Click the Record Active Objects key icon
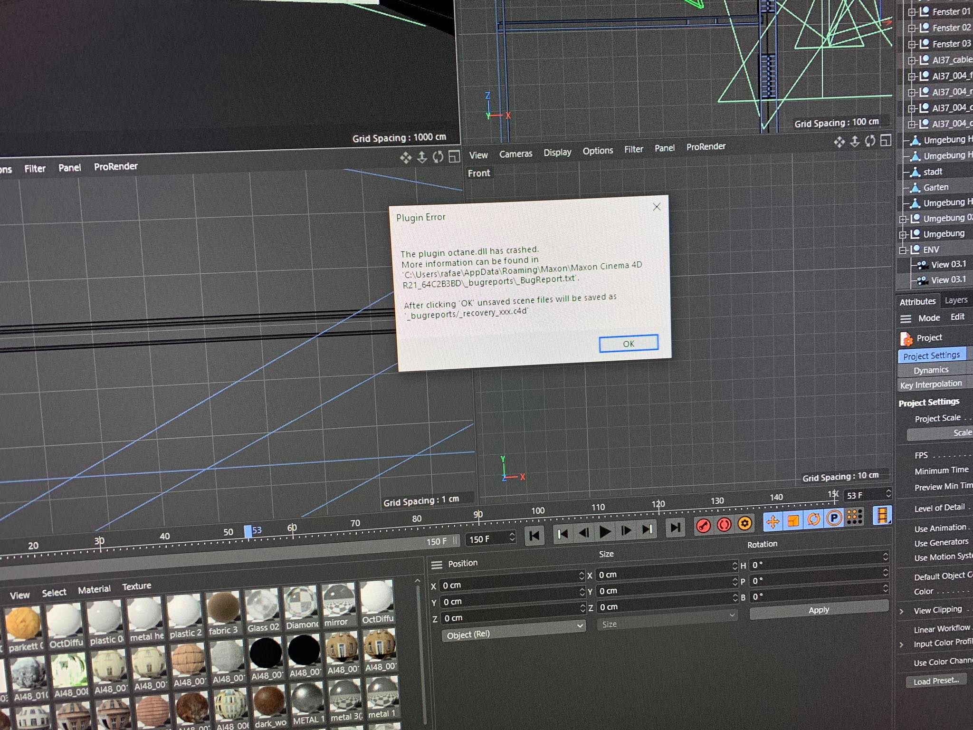This screenshot has height=730, width=973. click(703, 525)
